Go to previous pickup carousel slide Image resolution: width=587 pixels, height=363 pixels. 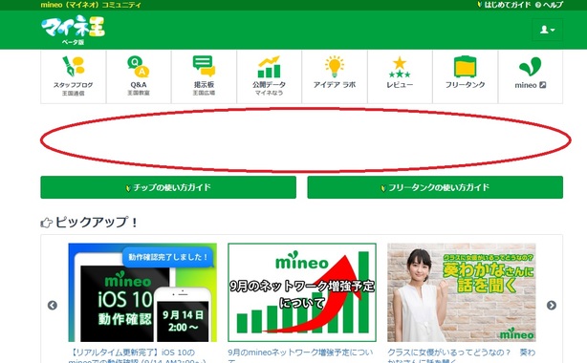click(x=53, y=305)
